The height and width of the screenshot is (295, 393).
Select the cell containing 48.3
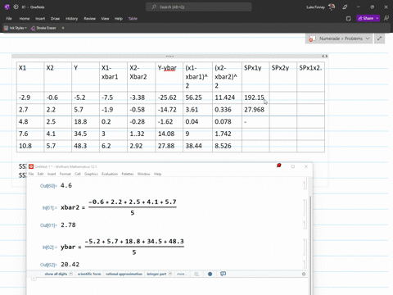point(85,146)
